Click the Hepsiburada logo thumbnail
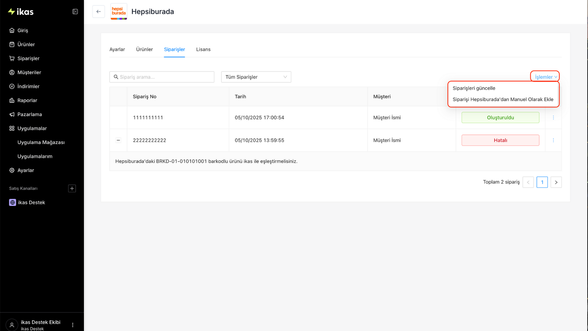This screenshot has width=588, height=331. pyautogui.click(x=119, y=12)
